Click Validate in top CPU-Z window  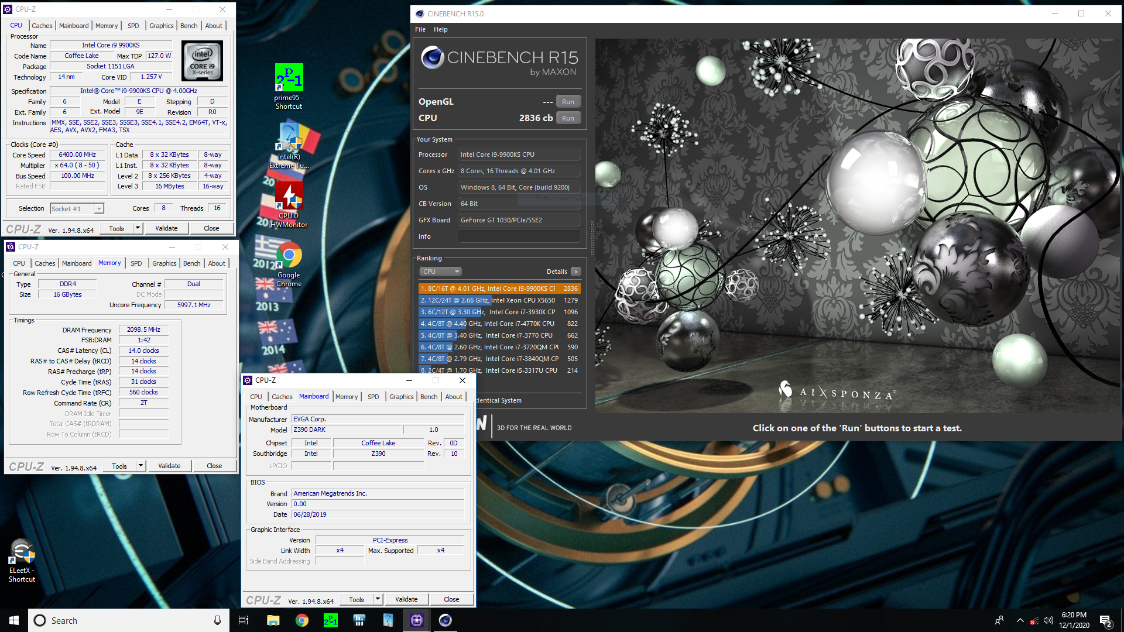[x=166, y=228]
